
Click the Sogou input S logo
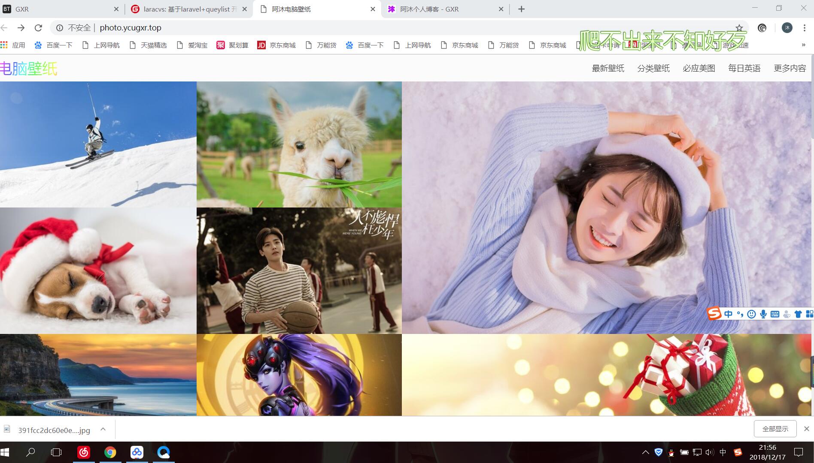point(714,314)
